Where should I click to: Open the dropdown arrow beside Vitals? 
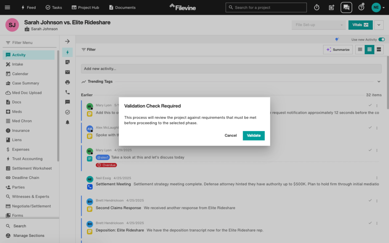(x=379, y=25)
